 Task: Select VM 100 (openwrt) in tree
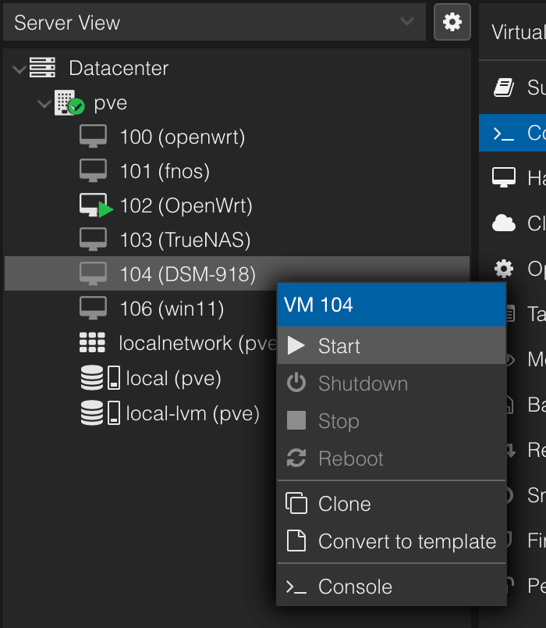(182, 137)
